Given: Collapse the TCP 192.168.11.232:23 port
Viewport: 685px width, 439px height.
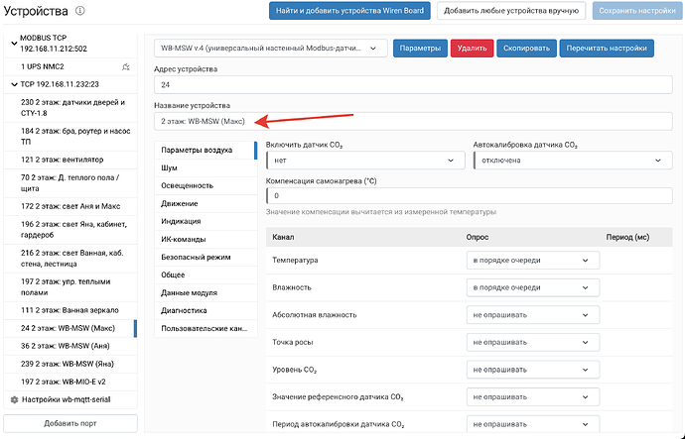Looking at the screenshot, I should 14,84.
